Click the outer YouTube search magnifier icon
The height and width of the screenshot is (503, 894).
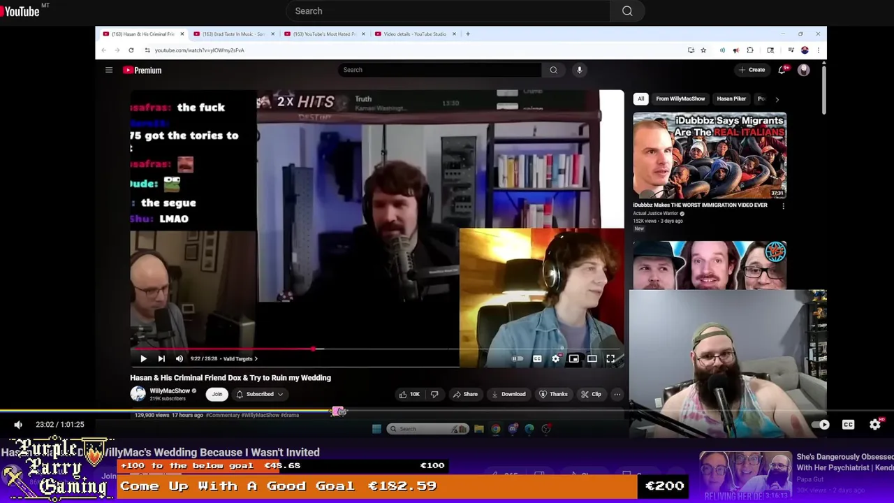tap(627, 11)
